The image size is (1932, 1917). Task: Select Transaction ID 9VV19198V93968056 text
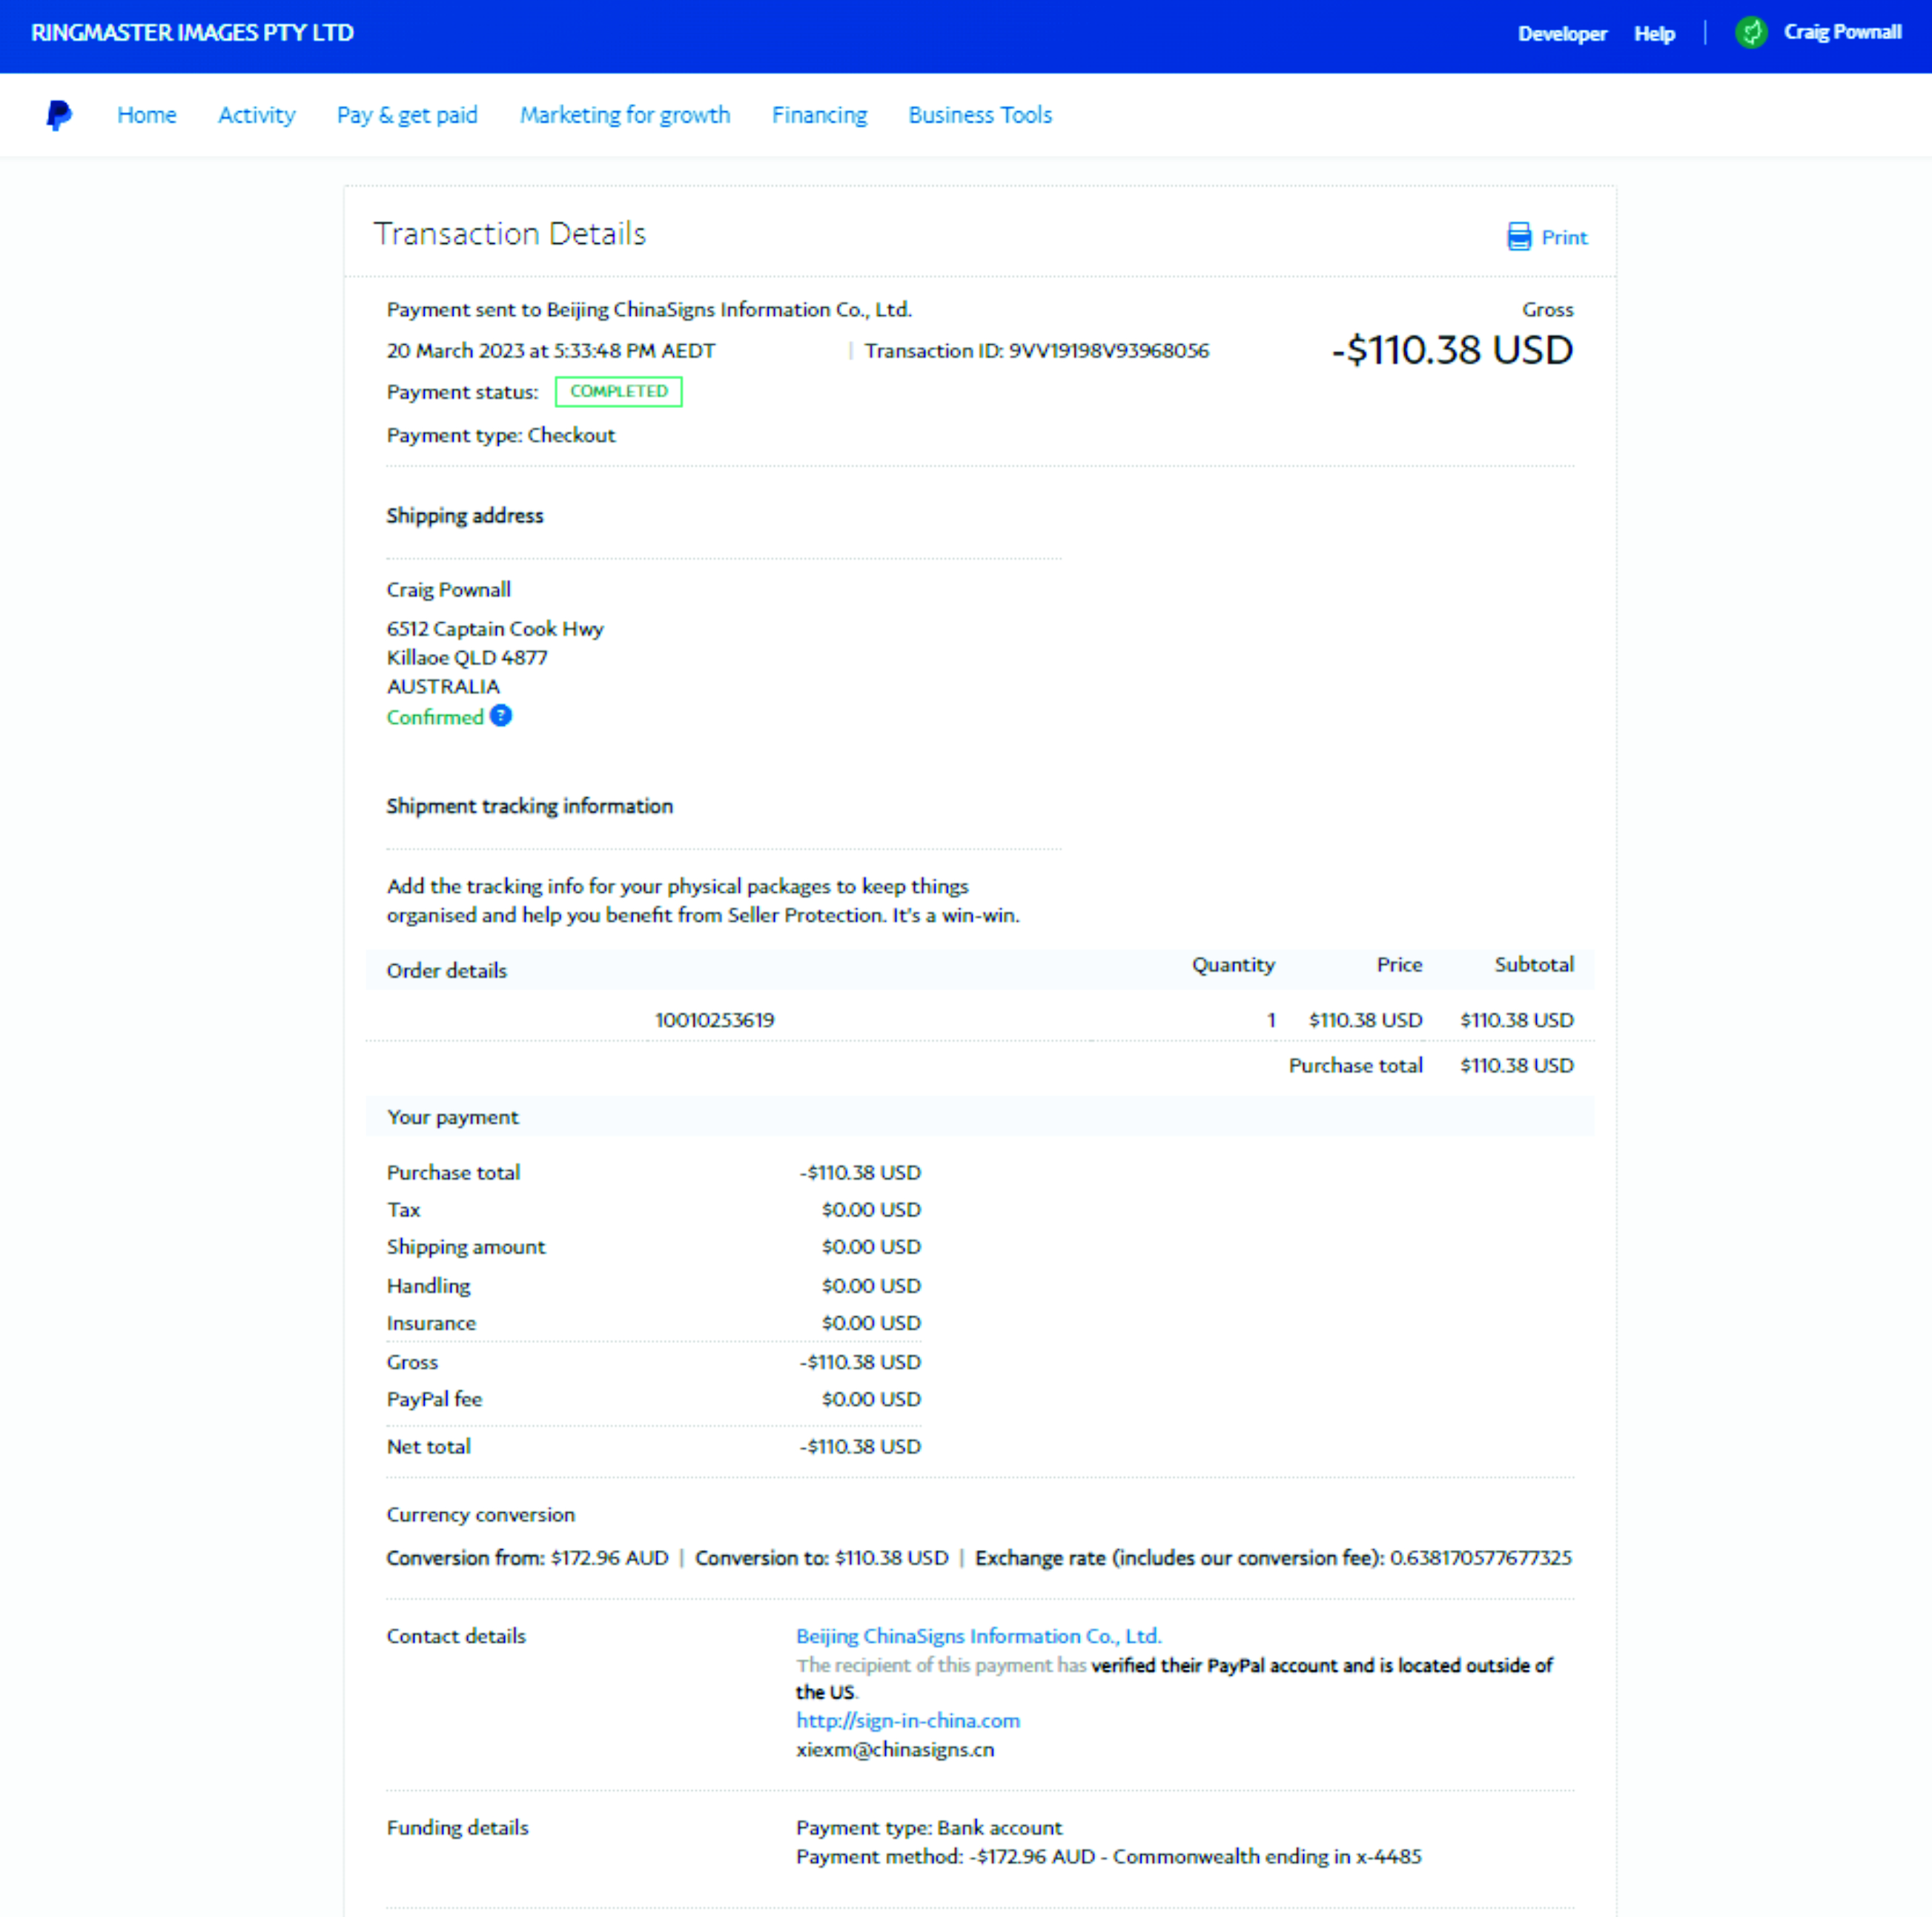point(1037,352)
